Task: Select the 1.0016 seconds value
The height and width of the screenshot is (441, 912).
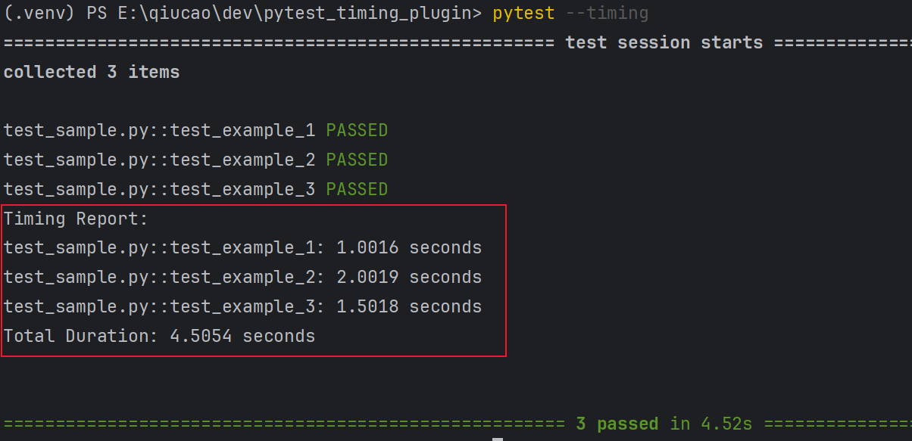Action: pos(409,247)
